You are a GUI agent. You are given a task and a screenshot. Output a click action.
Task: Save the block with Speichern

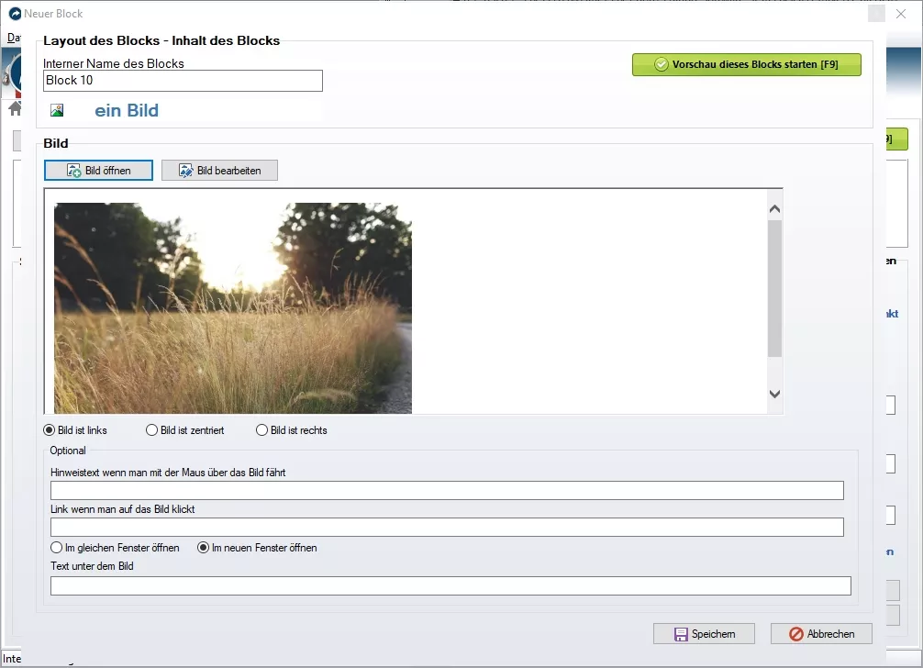click(704, 634)
